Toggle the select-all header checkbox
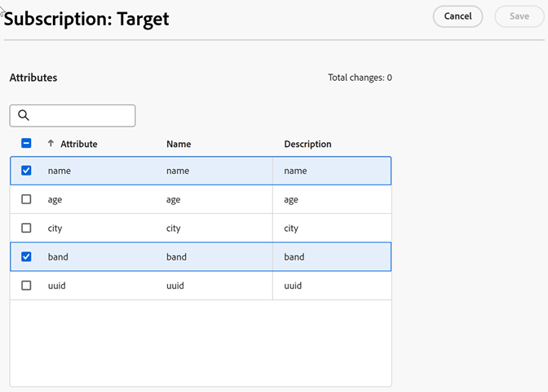 (x=26, y=144)
